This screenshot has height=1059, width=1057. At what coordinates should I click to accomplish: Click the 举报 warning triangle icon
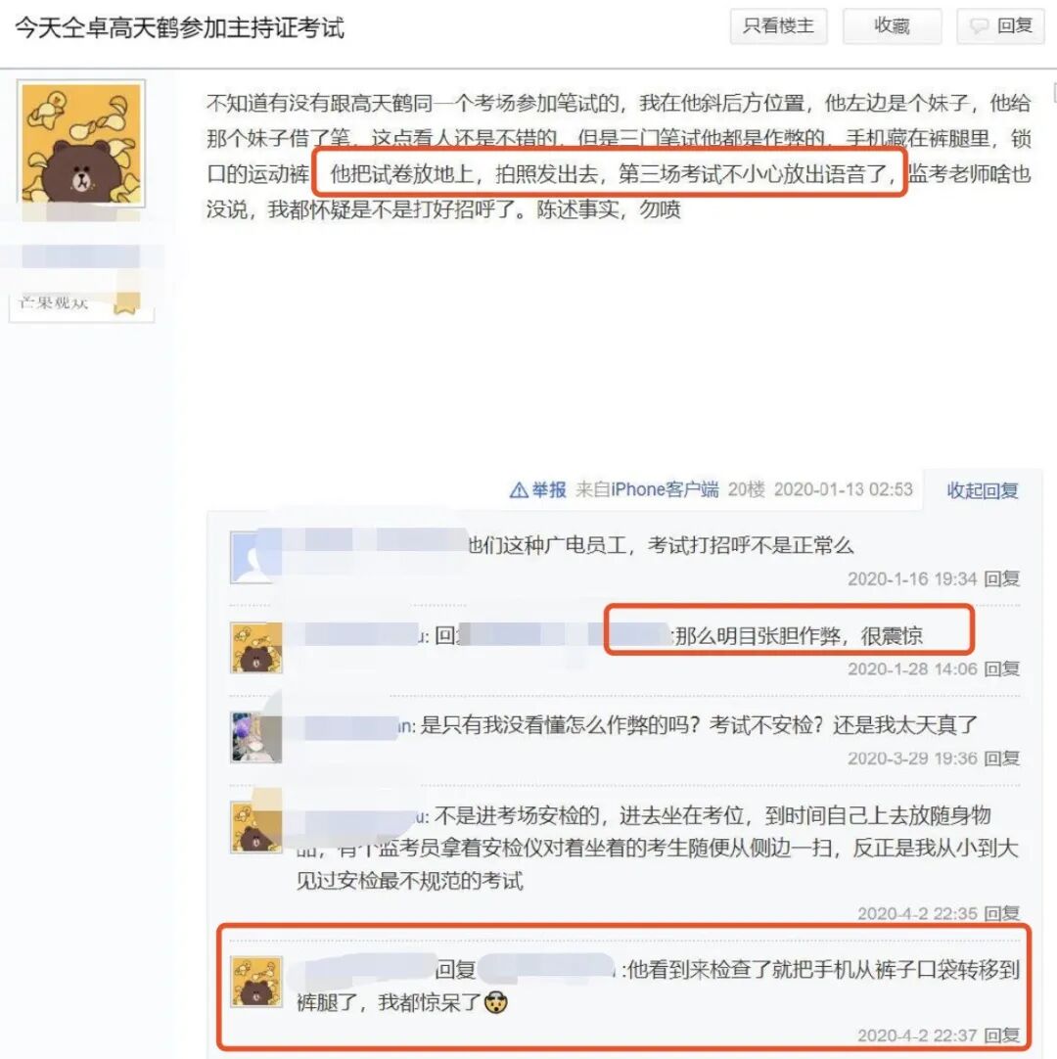click(519, 489)
